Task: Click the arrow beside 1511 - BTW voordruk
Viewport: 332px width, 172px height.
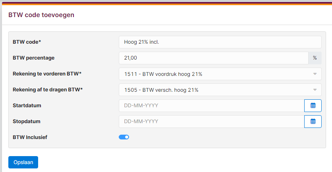Action: tap(315, 74)
